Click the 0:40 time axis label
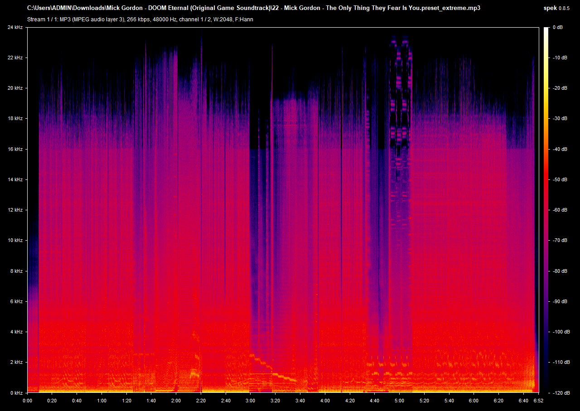The height and width of the screenshot is (411, 580). coord(77,401)
